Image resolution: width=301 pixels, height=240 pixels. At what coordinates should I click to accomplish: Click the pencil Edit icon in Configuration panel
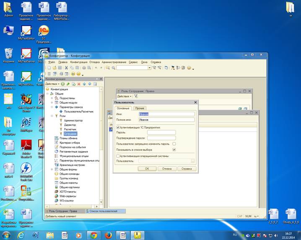click(x=68, y=84)
